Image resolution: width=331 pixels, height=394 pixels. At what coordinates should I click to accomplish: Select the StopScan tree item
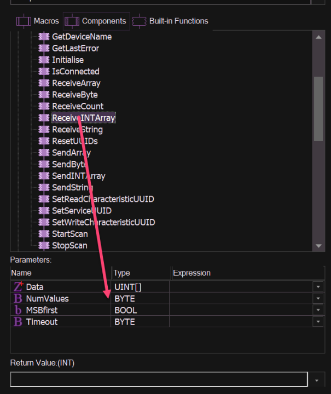69,245
